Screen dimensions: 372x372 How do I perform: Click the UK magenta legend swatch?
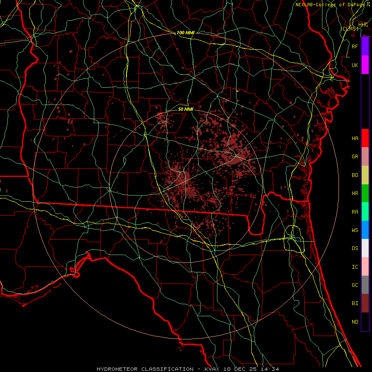365,65
